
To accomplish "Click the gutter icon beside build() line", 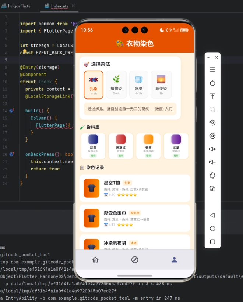I will (x=11, y=111).
